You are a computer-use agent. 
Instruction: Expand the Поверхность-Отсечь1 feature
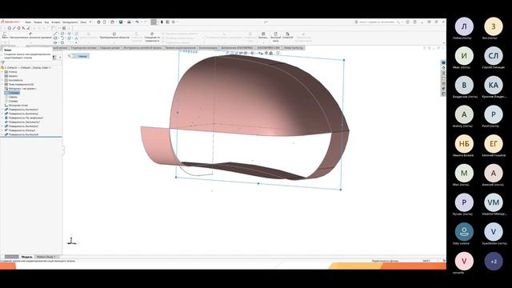click(2, 130)
